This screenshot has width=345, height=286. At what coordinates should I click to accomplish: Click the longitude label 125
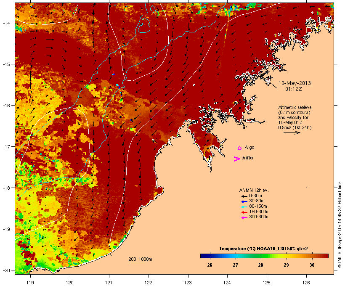(267, 283)
